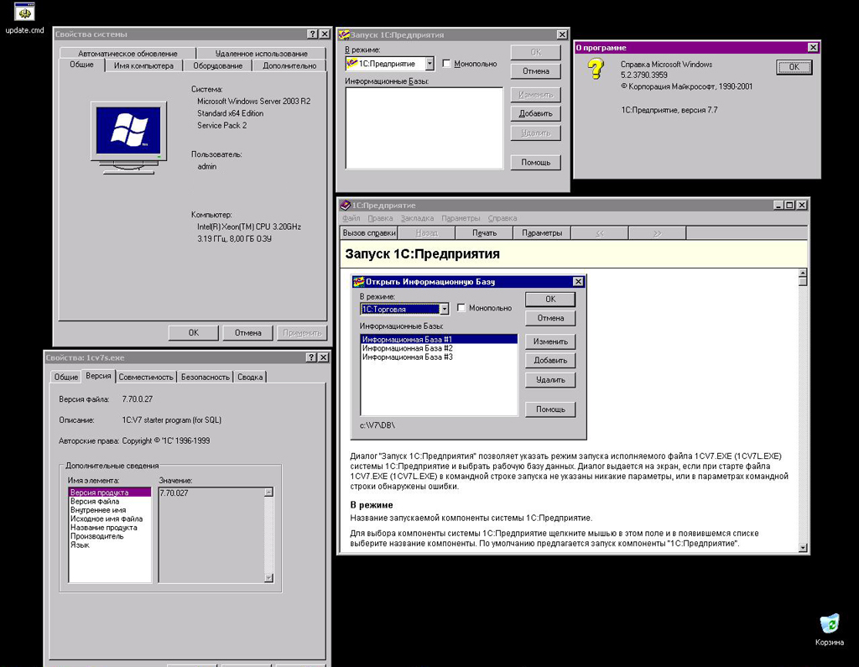Click Изменить in Открыть Информационную Базу dialog
This screenshot has height=667, width=859.
(x=550, y=341)
